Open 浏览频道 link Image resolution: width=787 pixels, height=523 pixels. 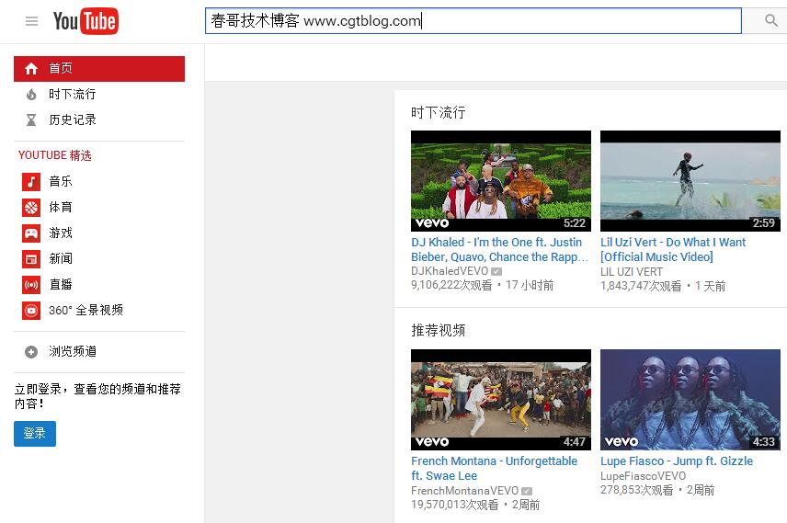(x=73, y=352)
